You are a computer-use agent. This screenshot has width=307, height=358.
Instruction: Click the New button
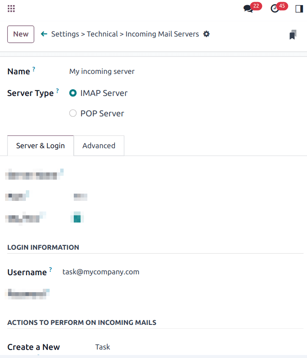tap(20, 34)
